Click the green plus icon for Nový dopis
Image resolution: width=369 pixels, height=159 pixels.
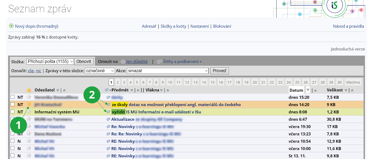pos(11,26)
